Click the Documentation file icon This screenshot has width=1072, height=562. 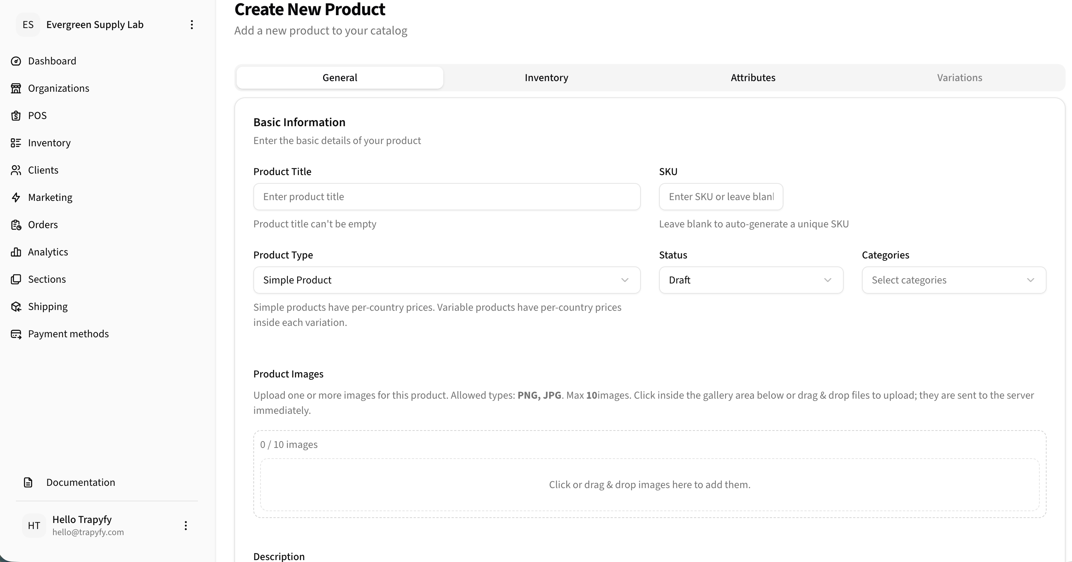28,482
